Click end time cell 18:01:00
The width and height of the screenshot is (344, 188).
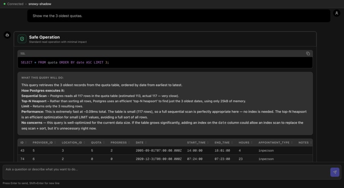[x=222, y=150]
